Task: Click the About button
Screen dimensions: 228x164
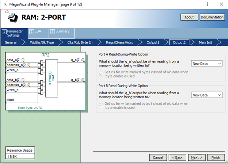Action: click(189, 17)
